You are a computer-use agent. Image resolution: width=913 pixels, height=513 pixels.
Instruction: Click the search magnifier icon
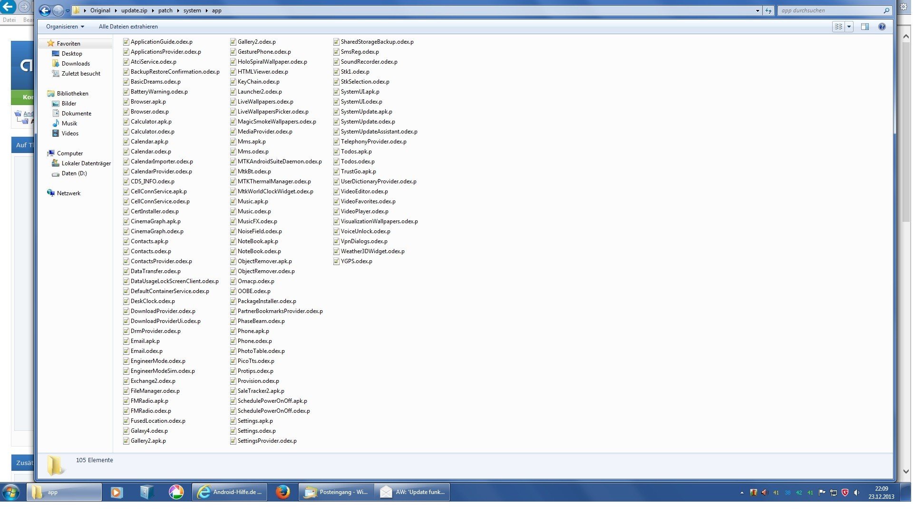click(886, 10)
